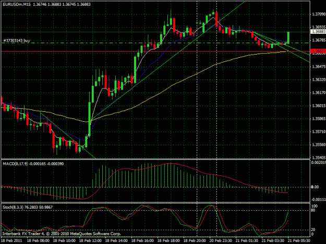Click the 1.35405 price scale value
Screen dimensions: 326x244
[319, 158]
